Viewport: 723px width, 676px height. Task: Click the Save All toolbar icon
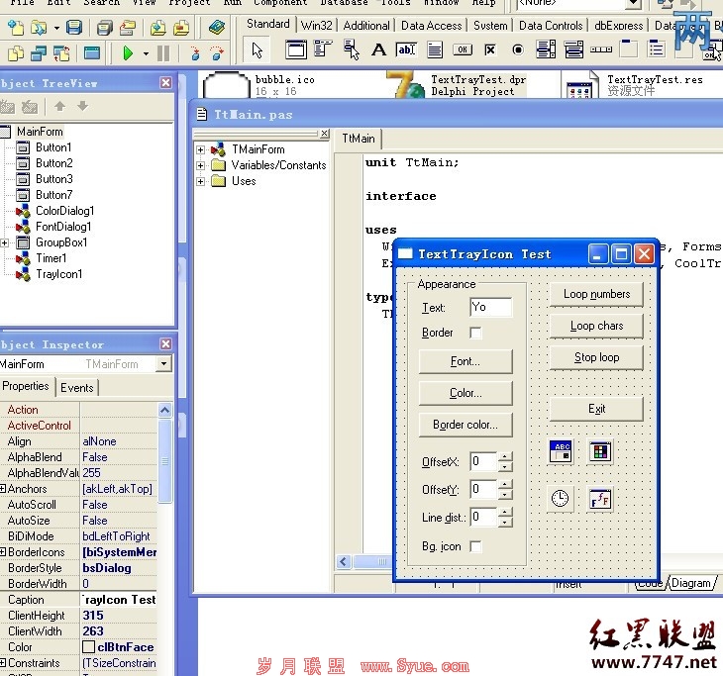pos(105,28)
